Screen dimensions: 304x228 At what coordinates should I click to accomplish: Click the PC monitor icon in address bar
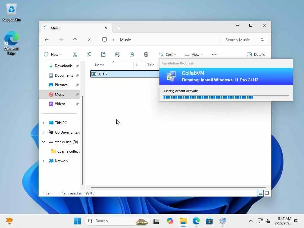pos(104,40)
